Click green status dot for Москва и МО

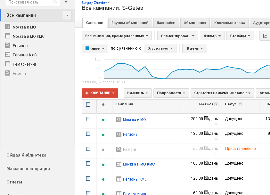click(x=103, y=120)
